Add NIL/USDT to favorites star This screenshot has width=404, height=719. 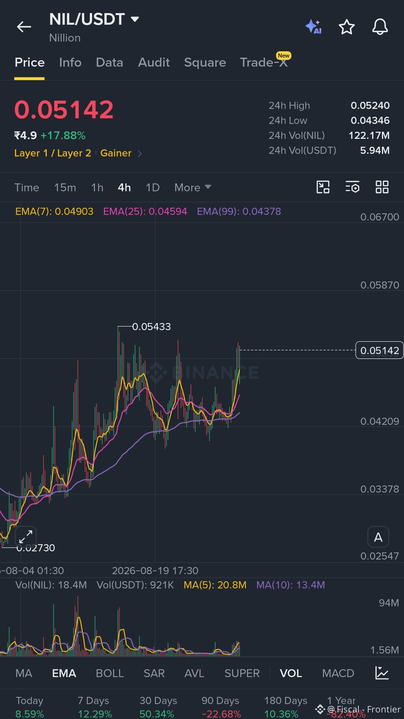pyautogui.click(x=346, y=27)
